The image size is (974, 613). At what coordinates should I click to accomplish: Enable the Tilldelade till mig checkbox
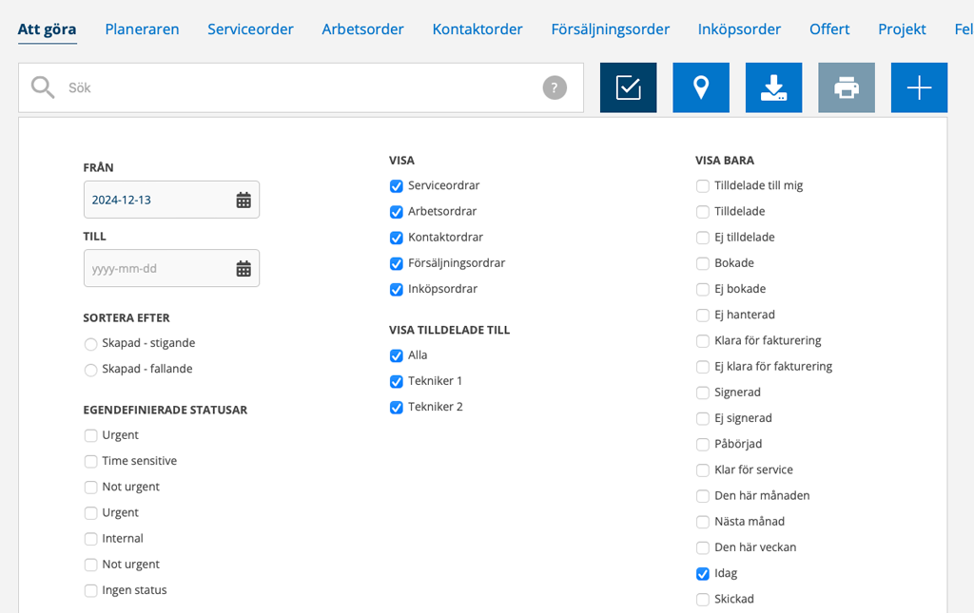click(703, 186)
